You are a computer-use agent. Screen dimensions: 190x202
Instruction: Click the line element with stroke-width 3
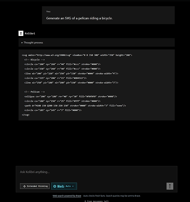pyautogui.click(x=71, y=83)
